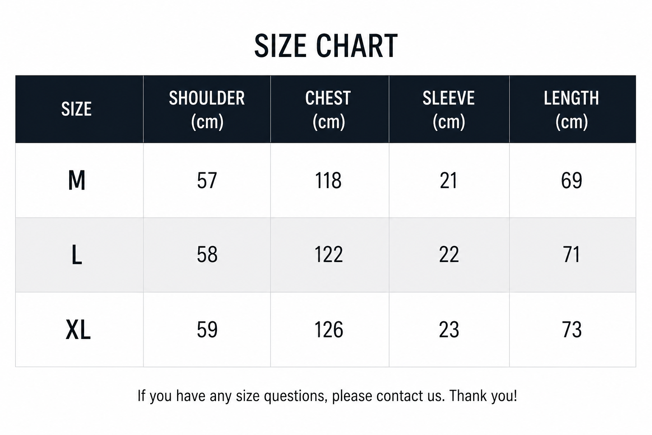The width and height of the screenshot is (652, 435).
Task: Click shoulder value 57 for size M
Action: tap(207, 181)
